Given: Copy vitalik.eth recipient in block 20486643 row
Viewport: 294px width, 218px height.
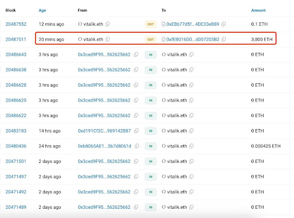Looking at the screenshot, I should (191, 54).
